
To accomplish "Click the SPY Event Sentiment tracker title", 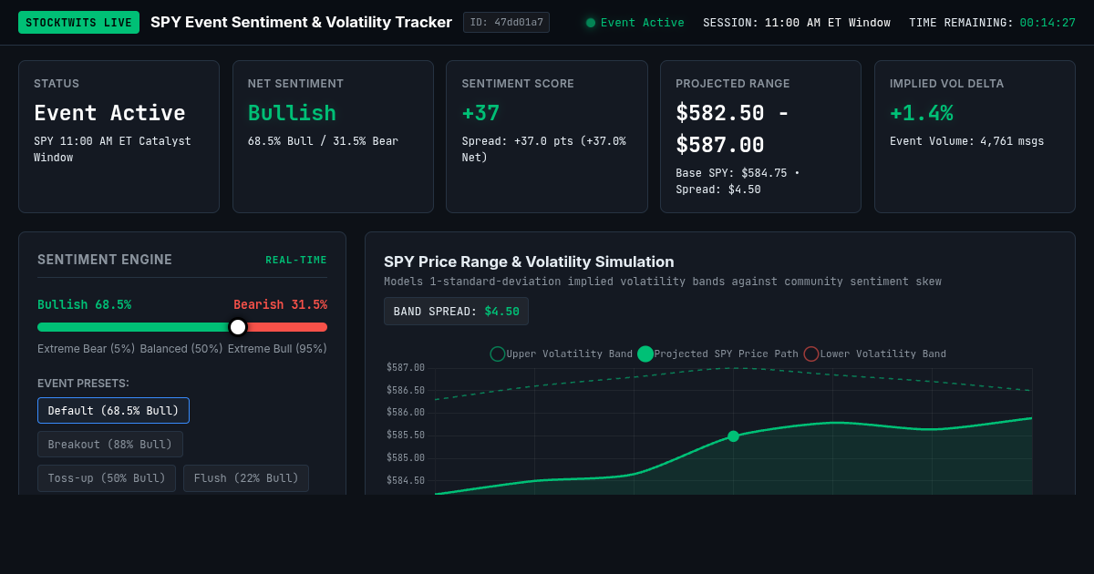I will click(x=301, y=22).
